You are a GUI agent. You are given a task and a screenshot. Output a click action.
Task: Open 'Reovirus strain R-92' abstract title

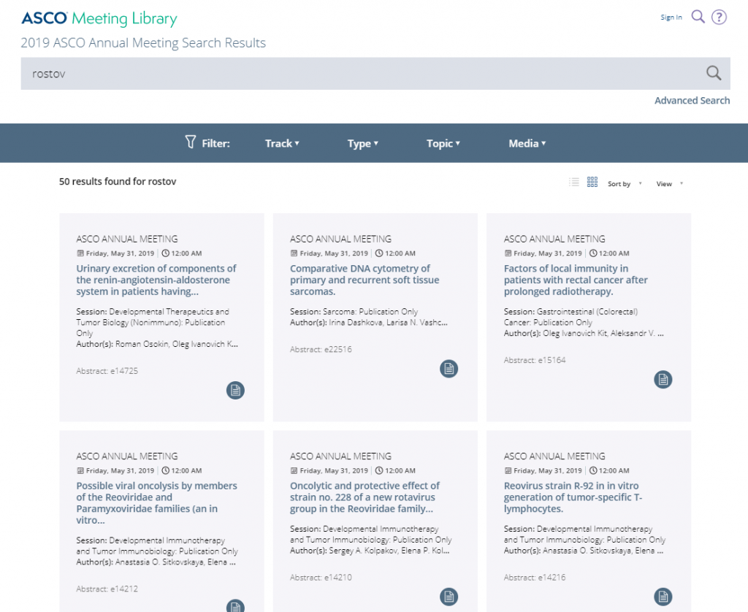(x=573, y=497)
